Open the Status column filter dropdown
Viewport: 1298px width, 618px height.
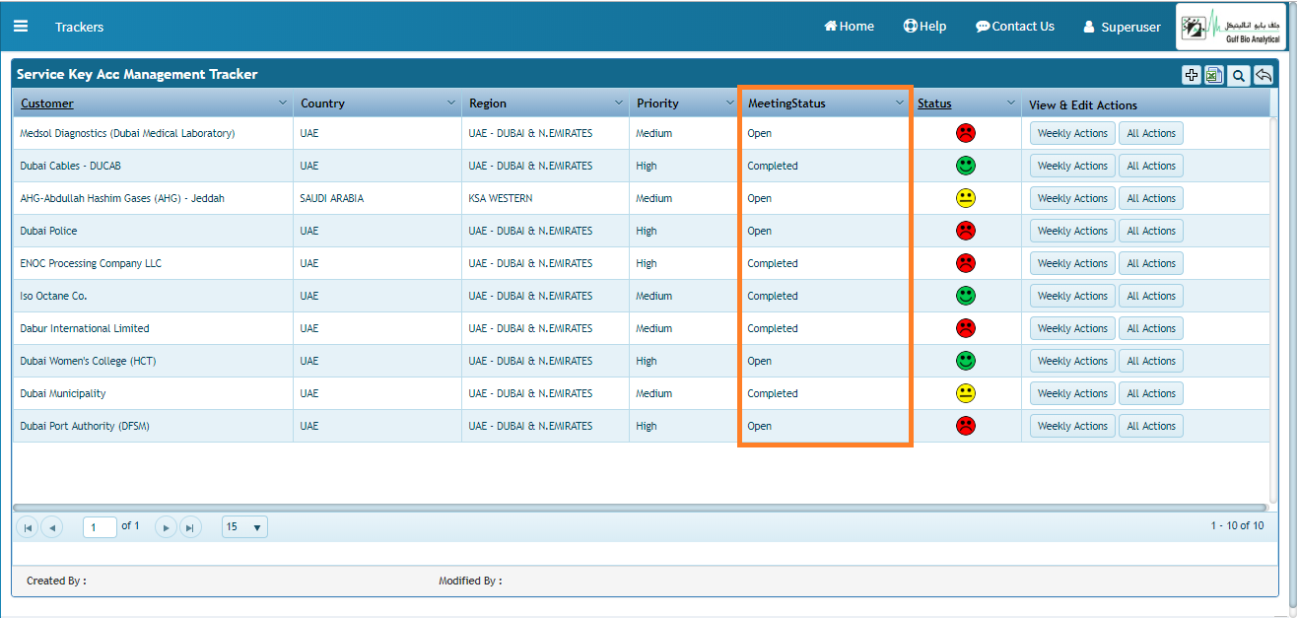click(x=1010, y=103)
